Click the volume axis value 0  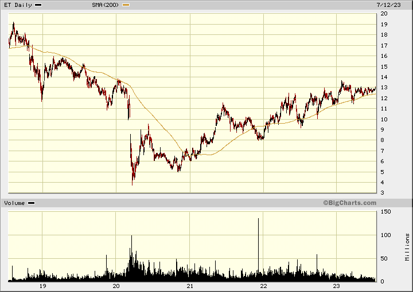[x=383, y=282]
